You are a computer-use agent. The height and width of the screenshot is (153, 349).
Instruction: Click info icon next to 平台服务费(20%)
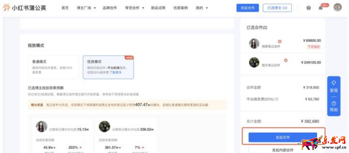pyautogui.click(x=277, y=99)
